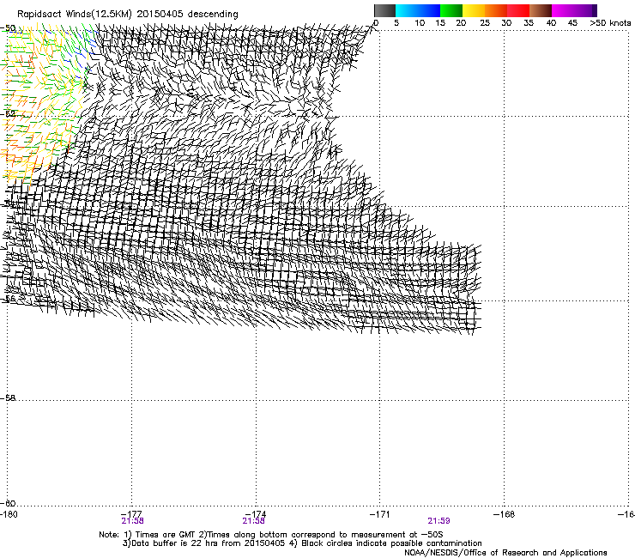
Task: Click the cyan-to-blue 5-15 knots legend segment
Action: [418, 10]
